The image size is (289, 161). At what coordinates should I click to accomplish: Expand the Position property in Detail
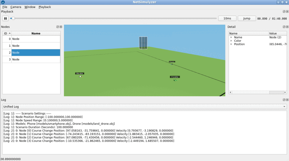231,44
